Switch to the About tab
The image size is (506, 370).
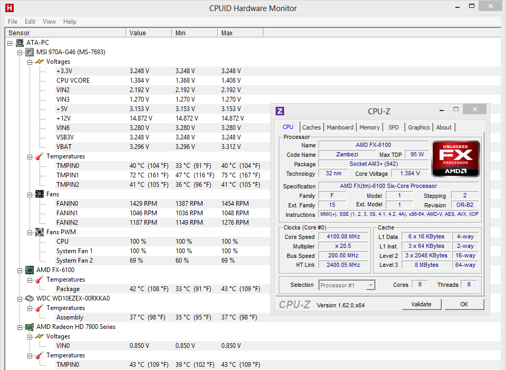pyautogui.click(x=444, y=127)
